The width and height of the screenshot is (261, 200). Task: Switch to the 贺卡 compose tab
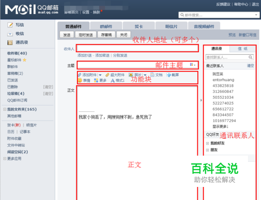[x=139, y=26]
